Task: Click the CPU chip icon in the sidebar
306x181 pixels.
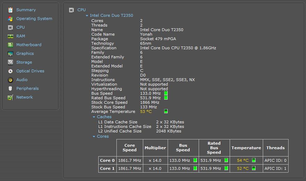Action: (10, 27)
